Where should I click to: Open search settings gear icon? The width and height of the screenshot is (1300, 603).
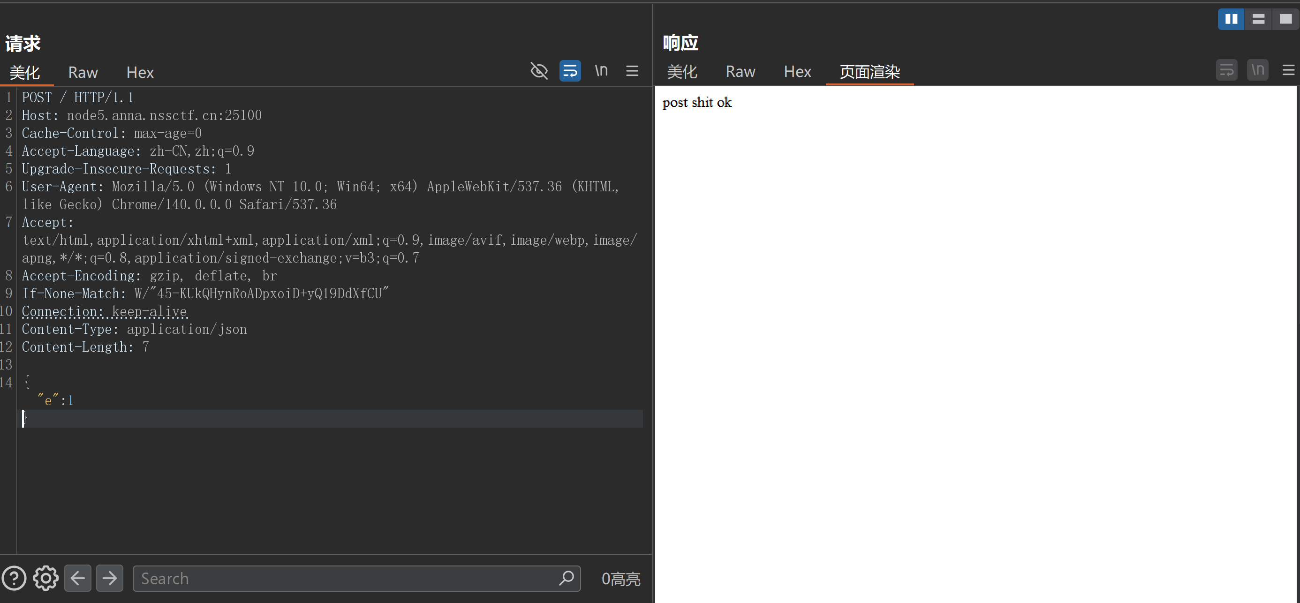click(46, 578)
